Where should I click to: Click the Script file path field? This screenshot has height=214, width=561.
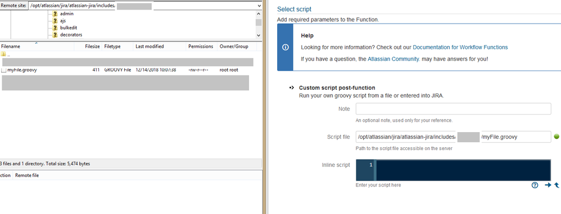(x=453, y=137)
